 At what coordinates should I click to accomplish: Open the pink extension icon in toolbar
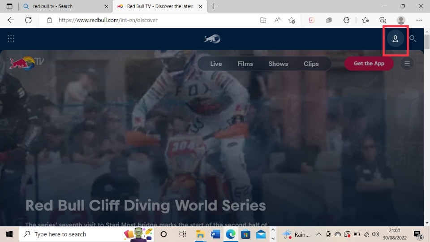[312, 20]
